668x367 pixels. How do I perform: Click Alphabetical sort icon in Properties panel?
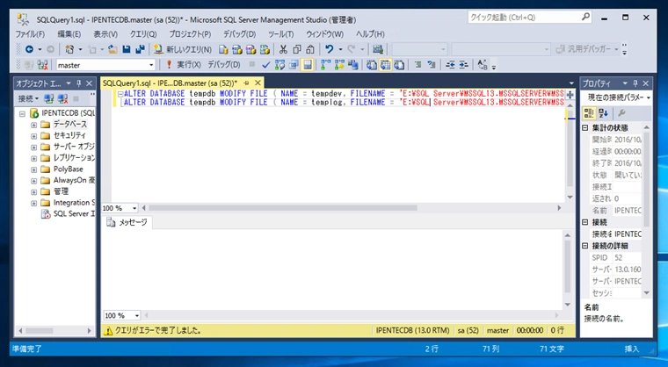click(x=603, y=113)
